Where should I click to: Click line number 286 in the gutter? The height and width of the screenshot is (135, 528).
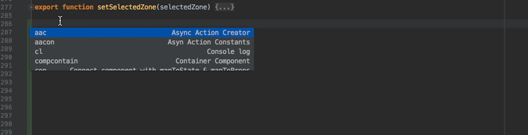coord(6,24)
